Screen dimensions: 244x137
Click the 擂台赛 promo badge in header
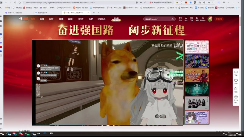click(116, 19)
